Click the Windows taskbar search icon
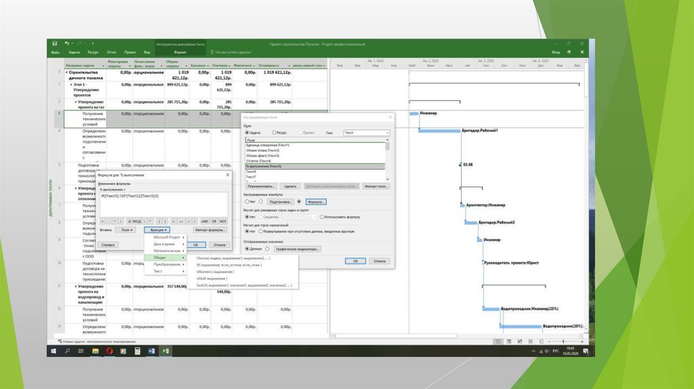The height and width of the screenshot is (389, 694). [68, 351]
